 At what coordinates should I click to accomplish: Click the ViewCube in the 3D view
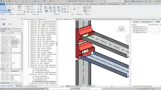pos(121,28)
